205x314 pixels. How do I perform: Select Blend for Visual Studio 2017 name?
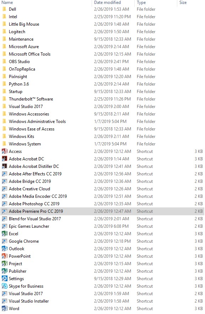pyautogui.click(x=35, y=219)
